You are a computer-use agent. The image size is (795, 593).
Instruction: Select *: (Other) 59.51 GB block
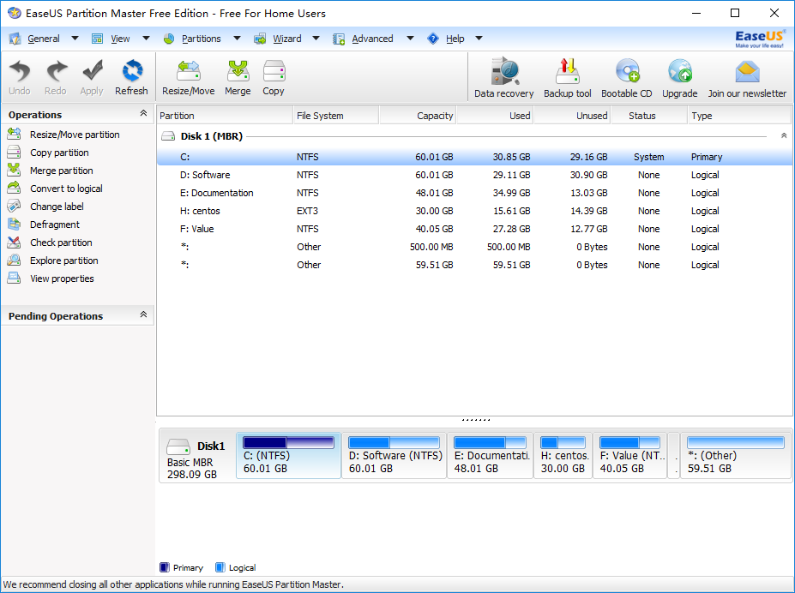point(736,455)
